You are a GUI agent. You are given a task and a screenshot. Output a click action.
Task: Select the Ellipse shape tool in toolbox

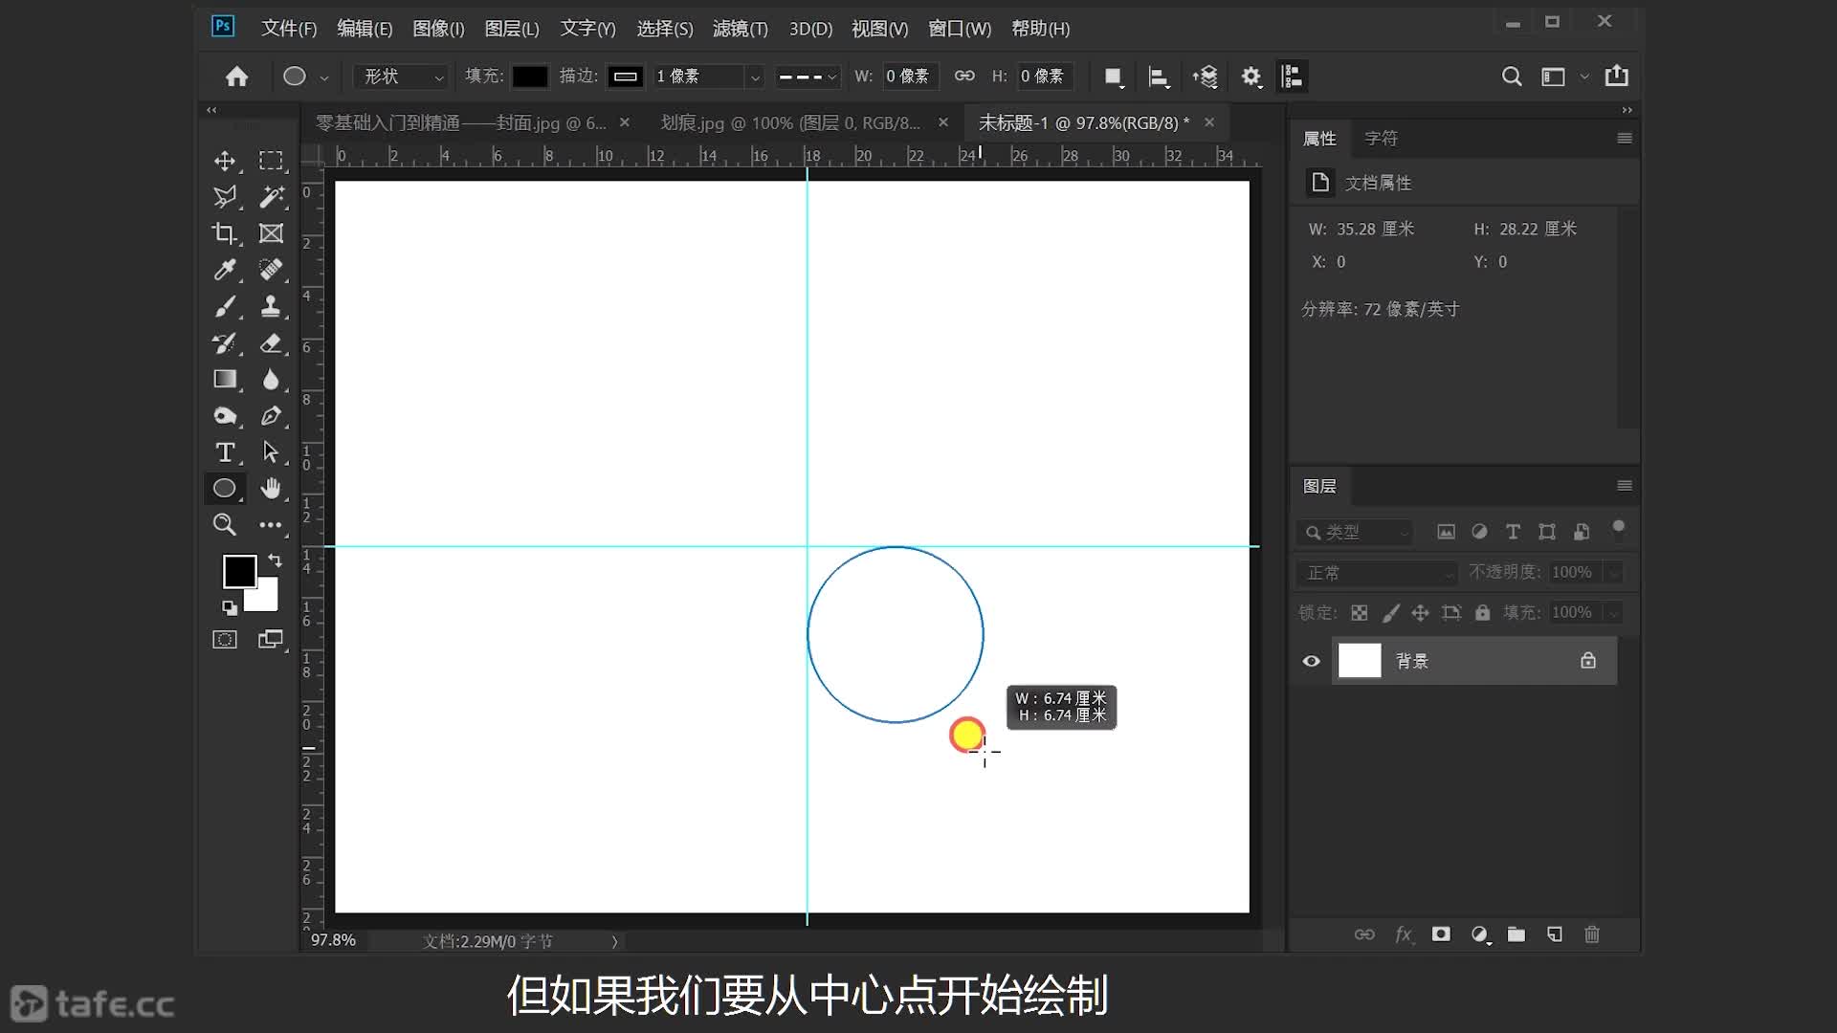coord(225,488)
